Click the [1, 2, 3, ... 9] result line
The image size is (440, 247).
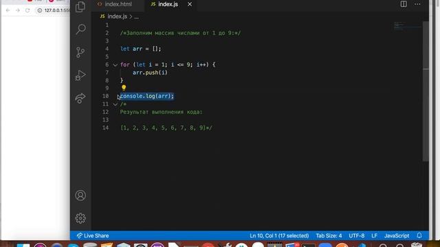166,128
